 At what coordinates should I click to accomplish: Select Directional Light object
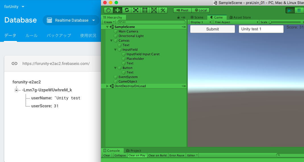(x=131, y=36)
